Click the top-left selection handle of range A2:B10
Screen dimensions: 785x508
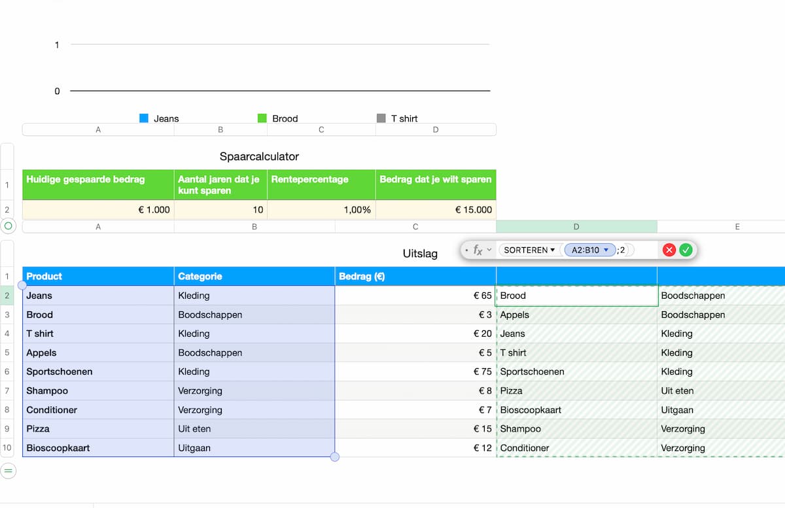pos(22,286)
